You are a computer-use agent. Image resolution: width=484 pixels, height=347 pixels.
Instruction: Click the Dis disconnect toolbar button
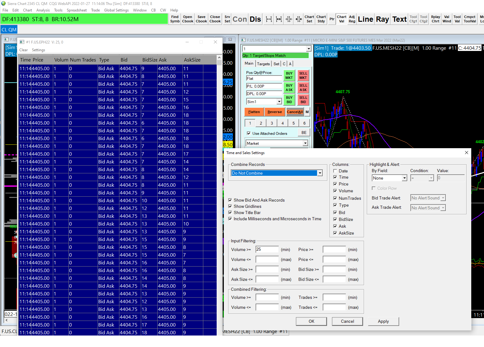[x=255, y=19]
